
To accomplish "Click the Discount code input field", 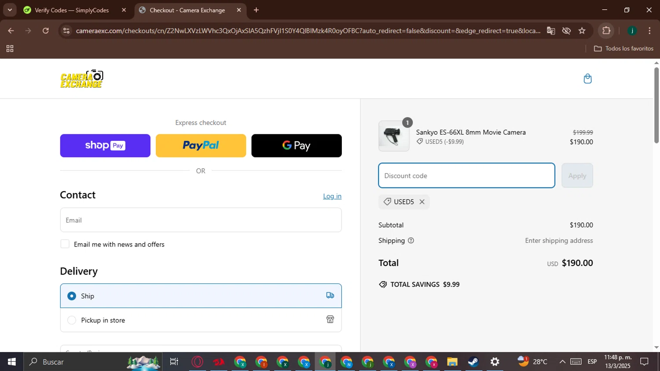I will click(467, 176).
